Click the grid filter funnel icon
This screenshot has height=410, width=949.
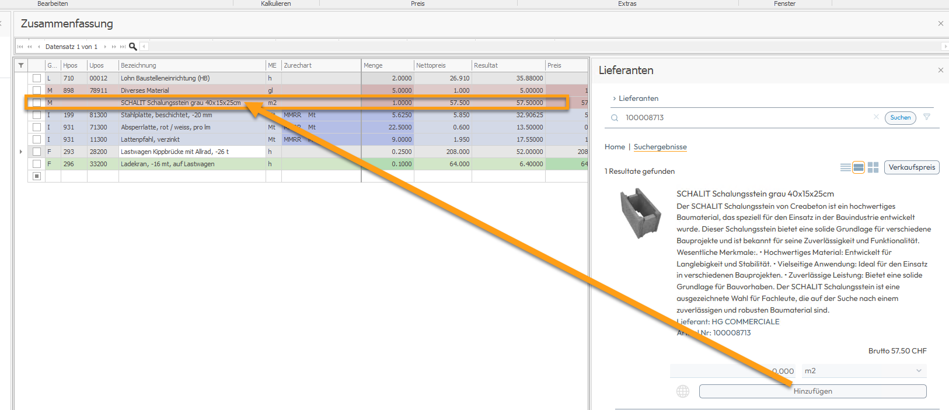[x=21, y=65]
